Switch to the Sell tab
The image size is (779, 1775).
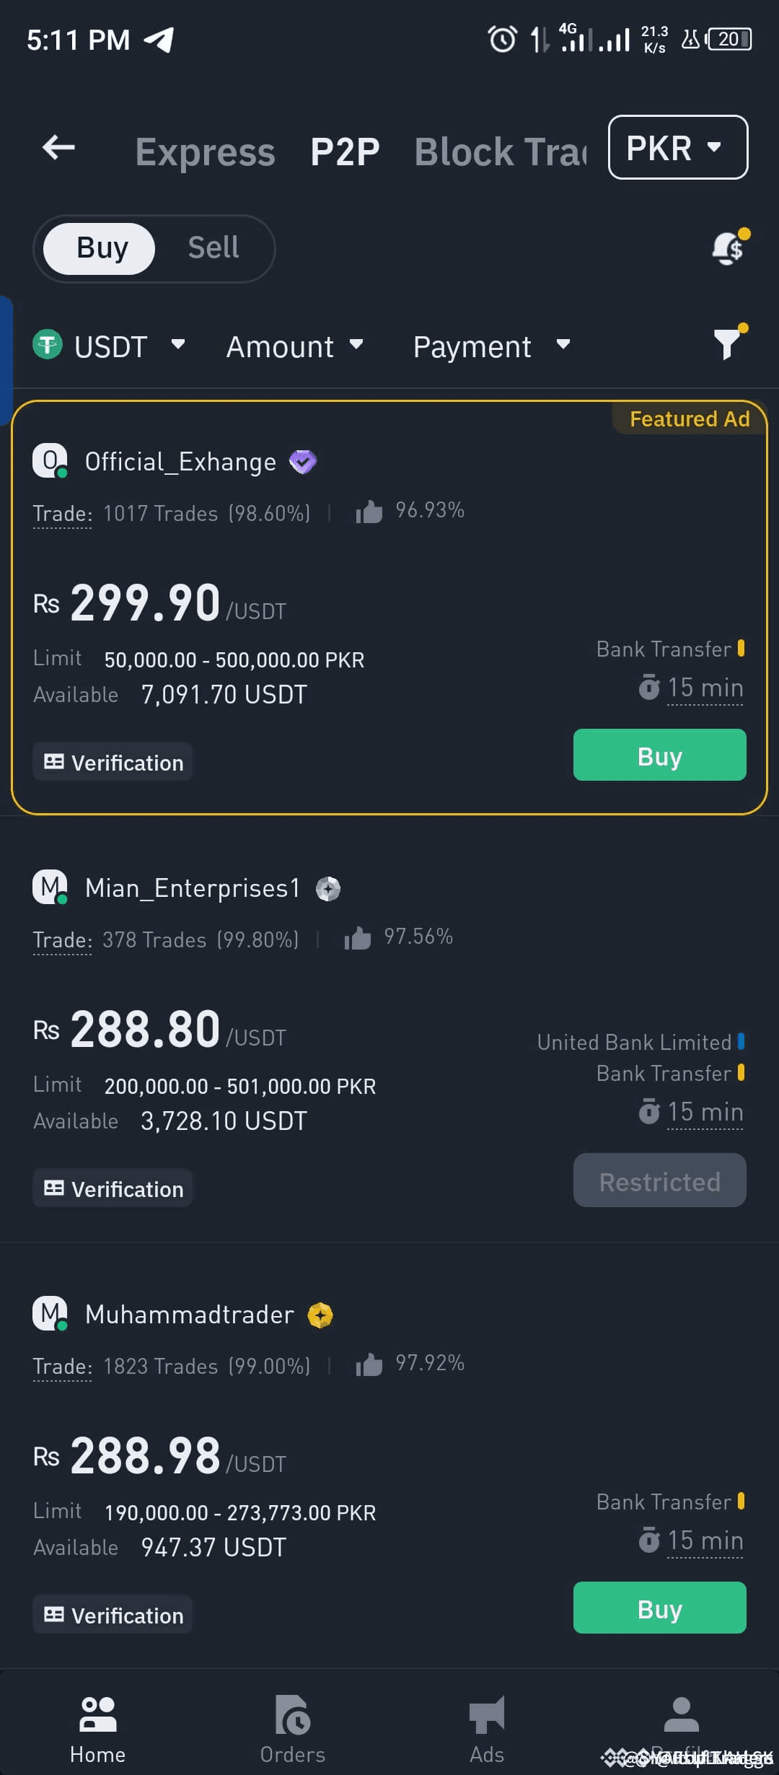pyautogui.click(x=214, y=247)
